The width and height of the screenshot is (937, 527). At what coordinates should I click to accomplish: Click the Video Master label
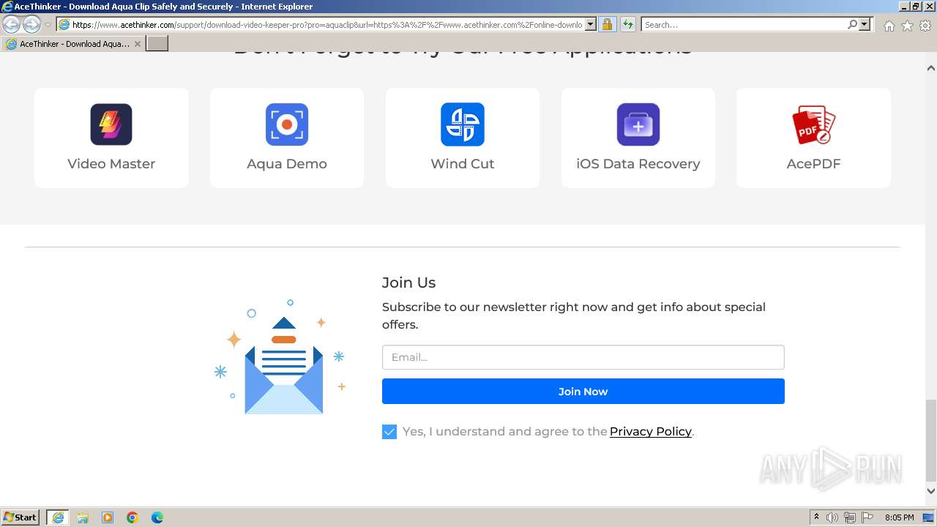(111, 164)
